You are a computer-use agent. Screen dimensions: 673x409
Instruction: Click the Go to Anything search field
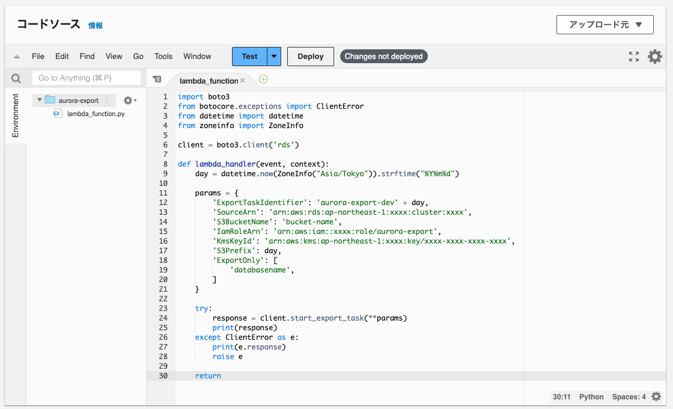86,78
